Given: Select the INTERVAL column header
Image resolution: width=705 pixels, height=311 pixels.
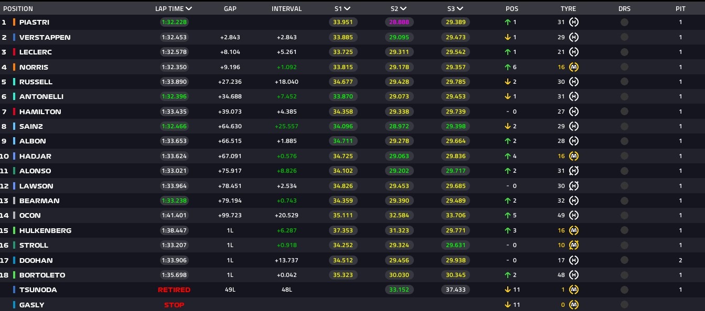Looking at the screenshot, I should tap(286, 8).
